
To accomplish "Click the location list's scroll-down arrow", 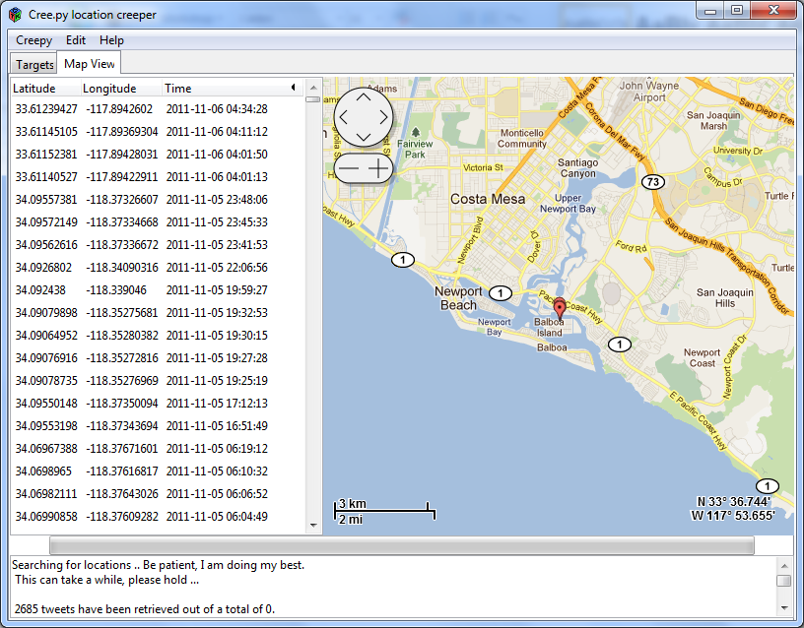I will coord(312,525).
